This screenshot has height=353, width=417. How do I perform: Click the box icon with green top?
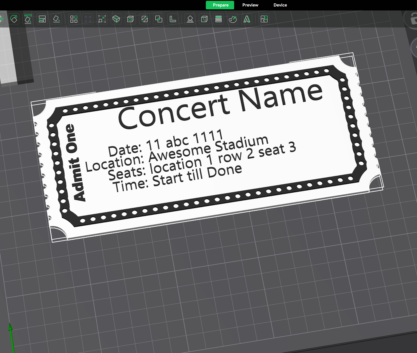pyautogui.click(x=116, y=19)
